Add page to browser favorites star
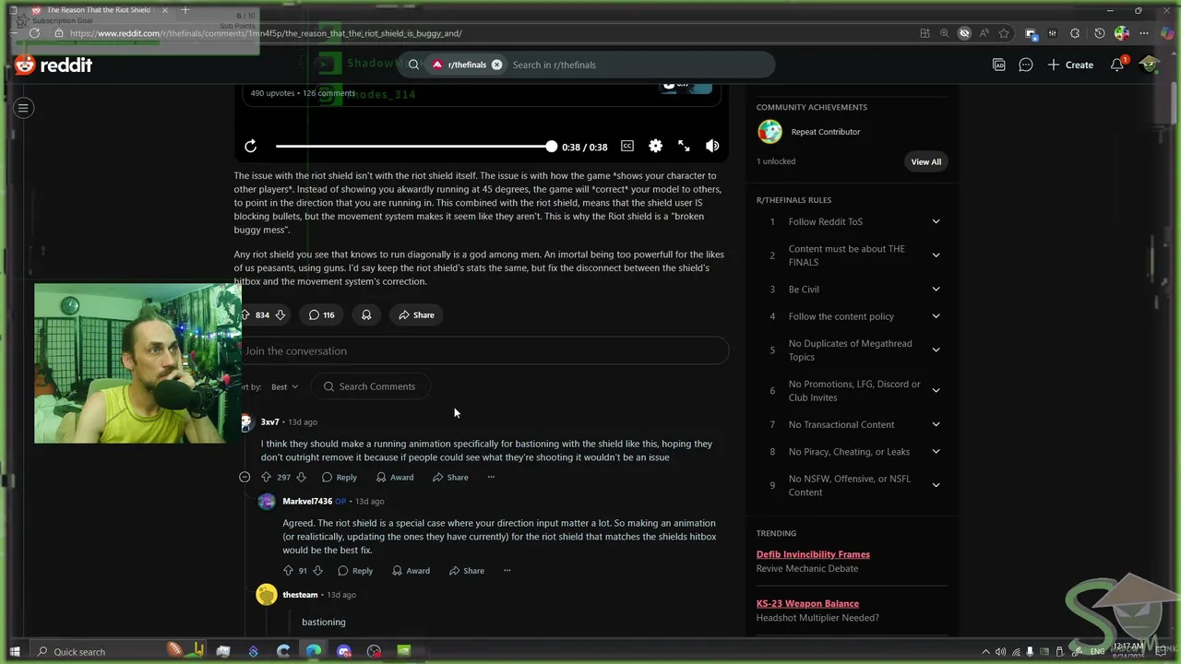Screen dimensions: 1181x664 tap(1004, 33)
